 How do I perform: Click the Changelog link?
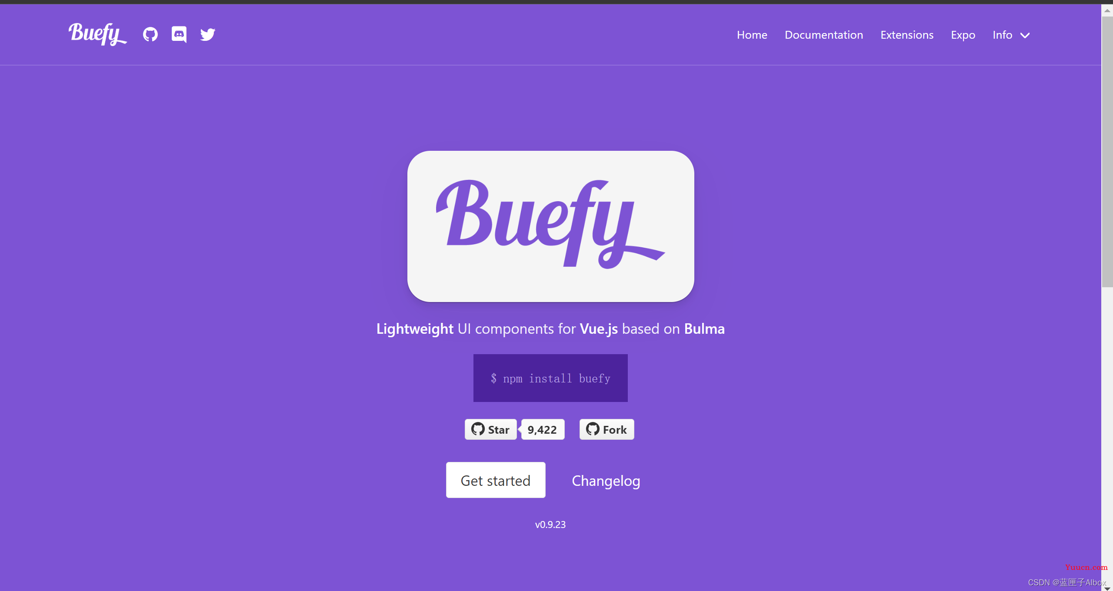[x=606, y=480]
